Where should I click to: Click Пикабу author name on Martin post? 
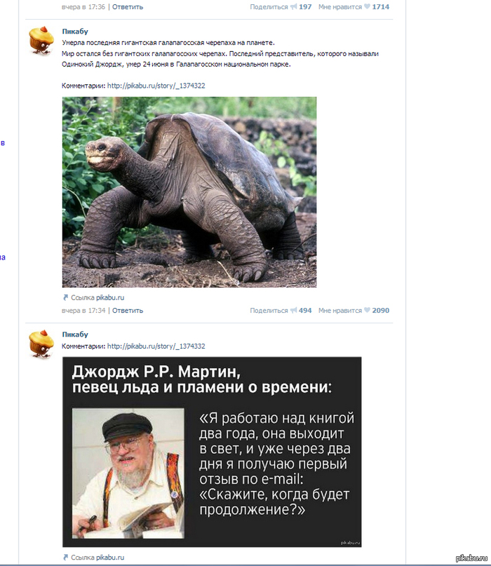75,335
